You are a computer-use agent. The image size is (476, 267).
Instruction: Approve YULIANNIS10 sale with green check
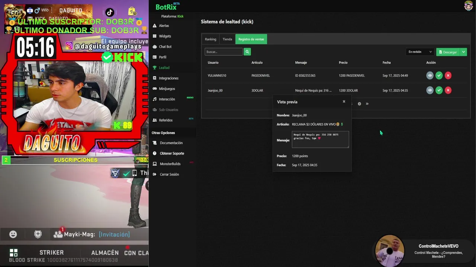tap(439, 75)
